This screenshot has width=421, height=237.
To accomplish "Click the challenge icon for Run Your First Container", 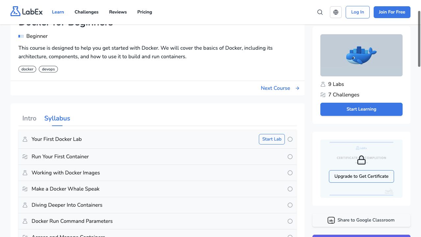I will coord(25,157).
